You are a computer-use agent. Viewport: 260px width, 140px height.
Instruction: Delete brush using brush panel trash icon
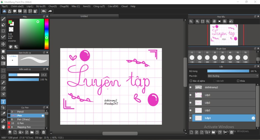tap(43, 132)
